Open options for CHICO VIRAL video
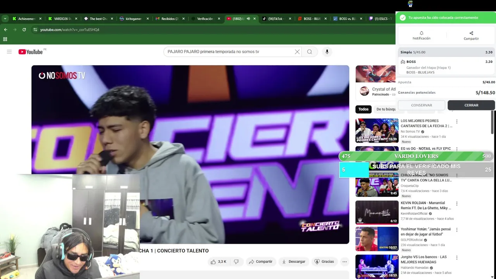 pyautogui.click(x=457, y=176)
